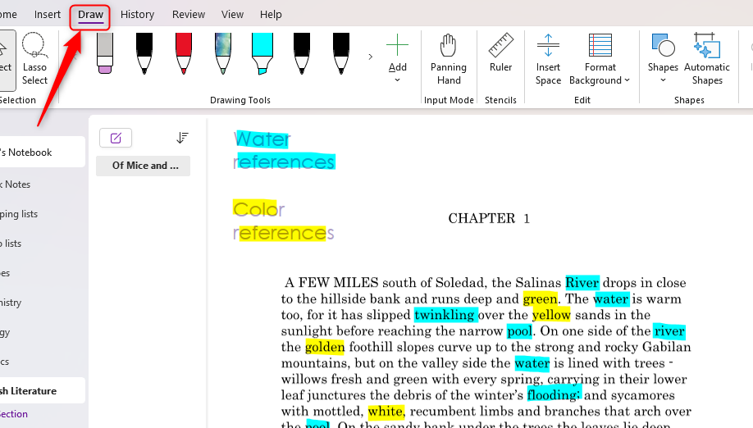Switch to the History tab
This screenshot has width=753, height=428.
pyautogui.click(x=137, y=15)
